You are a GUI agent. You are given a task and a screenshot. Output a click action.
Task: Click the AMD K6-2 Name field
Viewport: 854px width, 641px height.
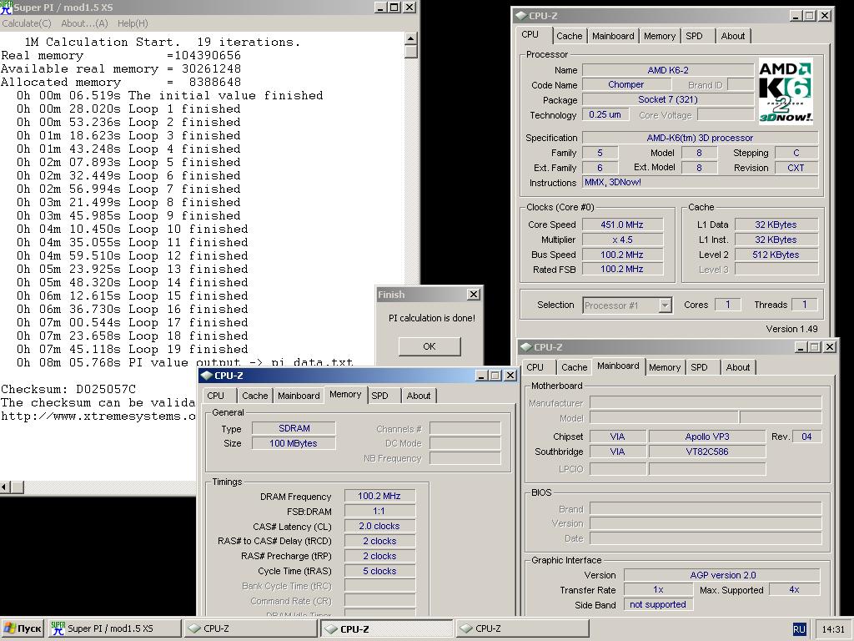668,70
